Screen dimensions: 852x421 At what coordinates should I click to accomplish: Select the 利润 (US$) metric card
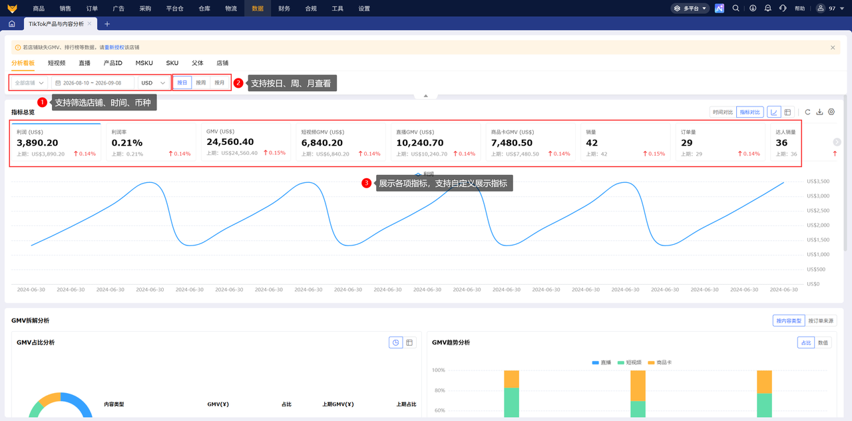(56, 142)
